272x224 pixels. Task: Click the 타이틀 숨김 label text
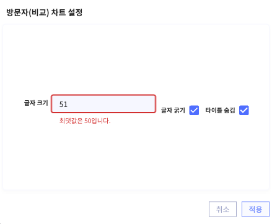tap(220, 110)
